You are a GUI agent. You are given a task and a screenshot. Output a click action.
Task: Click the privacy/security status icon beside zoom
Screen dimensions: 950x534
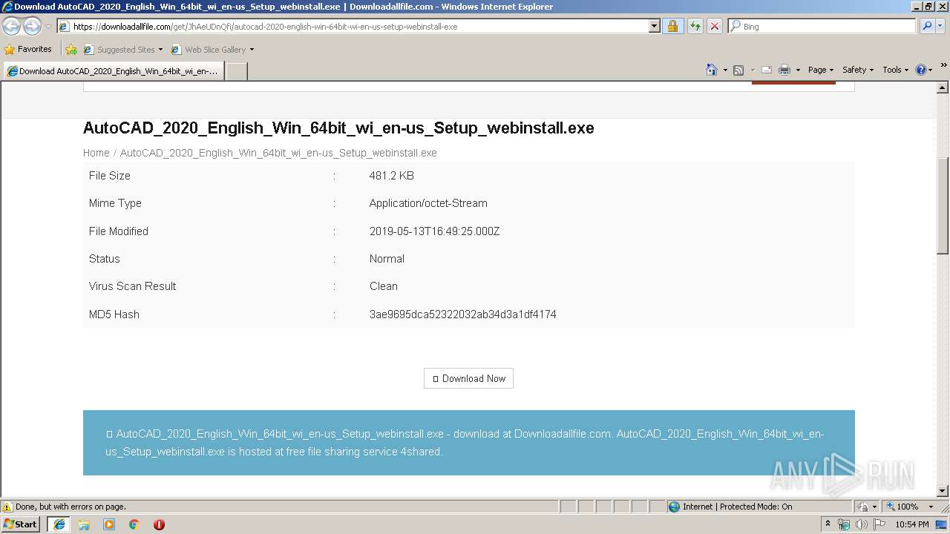862,507
